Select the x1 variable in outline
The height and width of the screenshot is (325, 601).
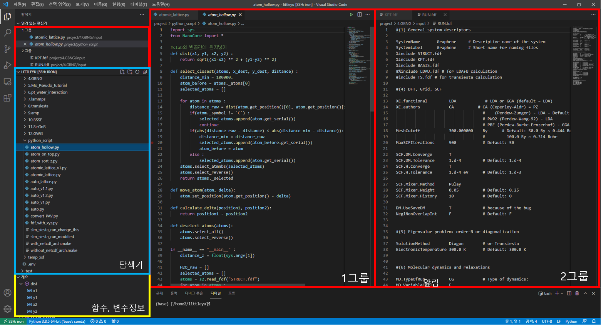[x=35, y=291]
